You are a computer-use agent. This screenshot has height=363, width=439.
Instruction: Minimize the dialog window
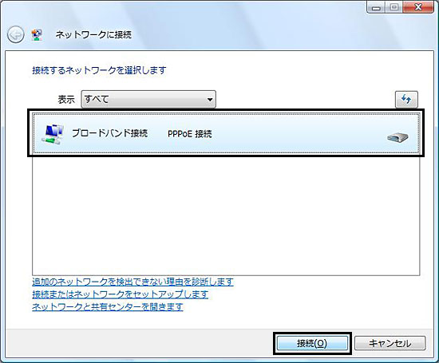click(377, 6)
